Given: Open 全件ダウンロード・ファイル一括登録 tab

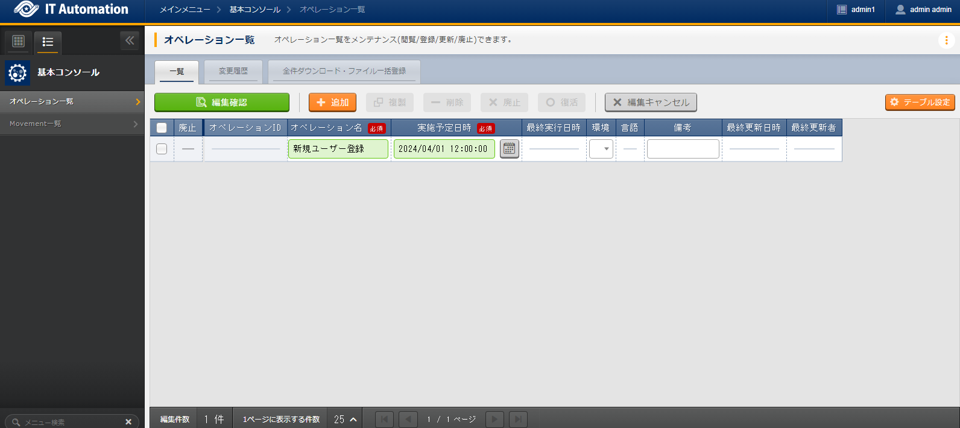Looking at the screenshot, I should pos(344,71).
